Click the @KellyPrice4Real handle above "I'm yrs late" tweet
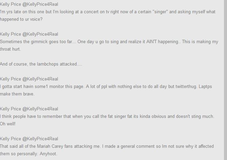227x160 pixels. pos(40,4)
